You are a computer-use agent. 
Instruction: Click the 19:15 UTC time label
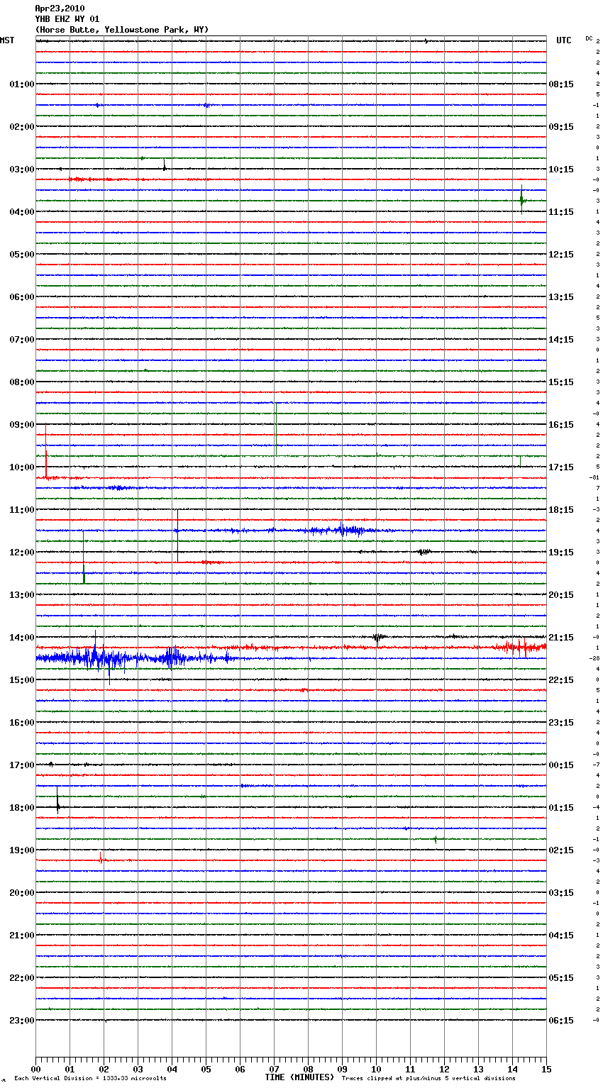tap(561, 552)
